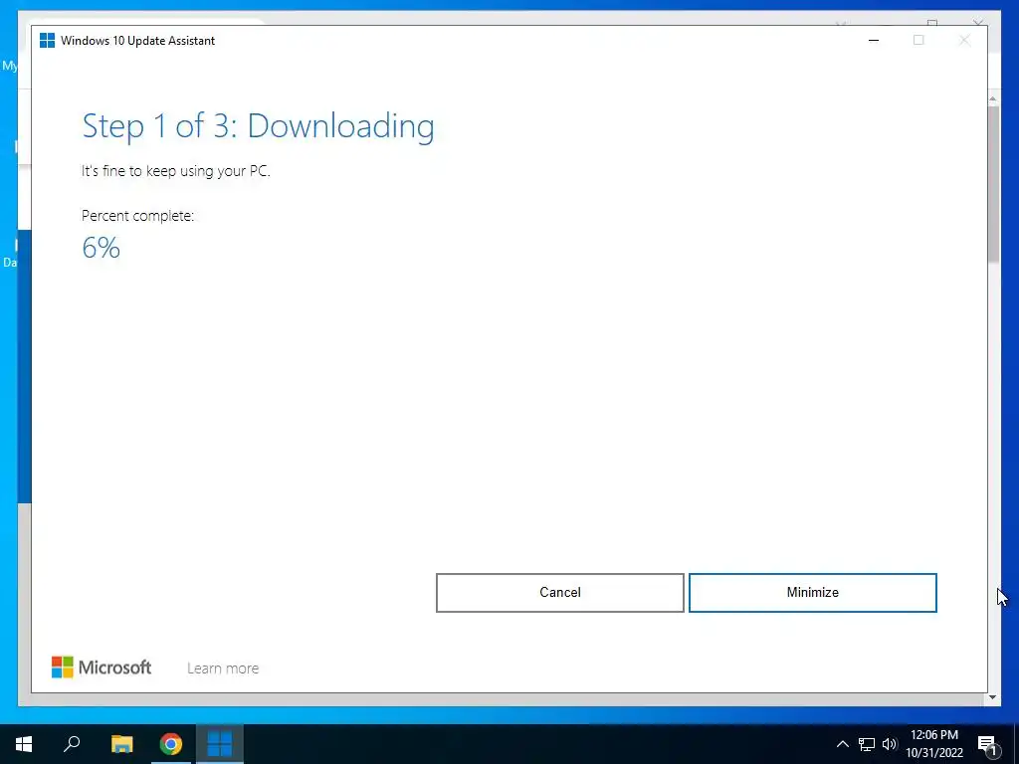Open network status tray icon
Viewport: 1019px width, 764px height.
pos(867,744)
